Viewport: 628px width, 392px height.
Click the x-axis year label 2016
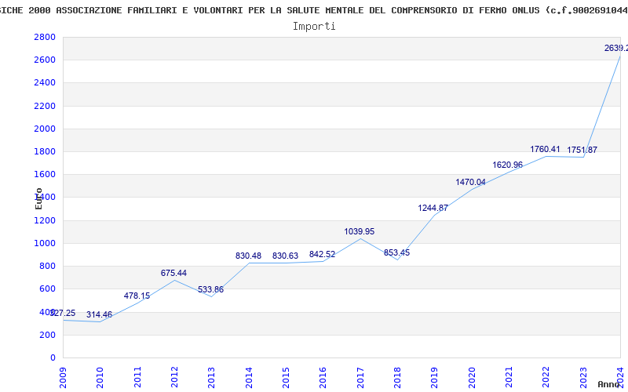point(323,377)
